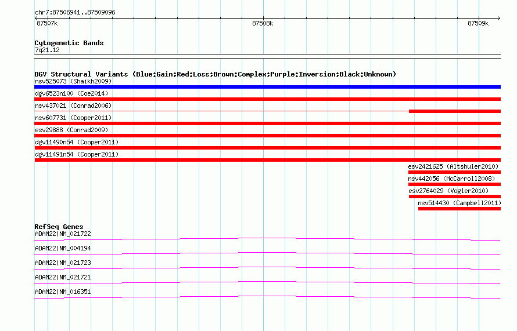Click the magenta ADAM22|NM_021722 transcript line
The width and height of the screenshot is (517, 331).
(267, 239)
